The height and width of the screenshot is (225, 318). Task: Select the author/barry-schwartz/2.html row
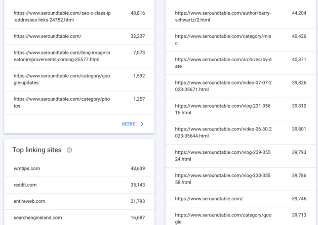(241, 16)
